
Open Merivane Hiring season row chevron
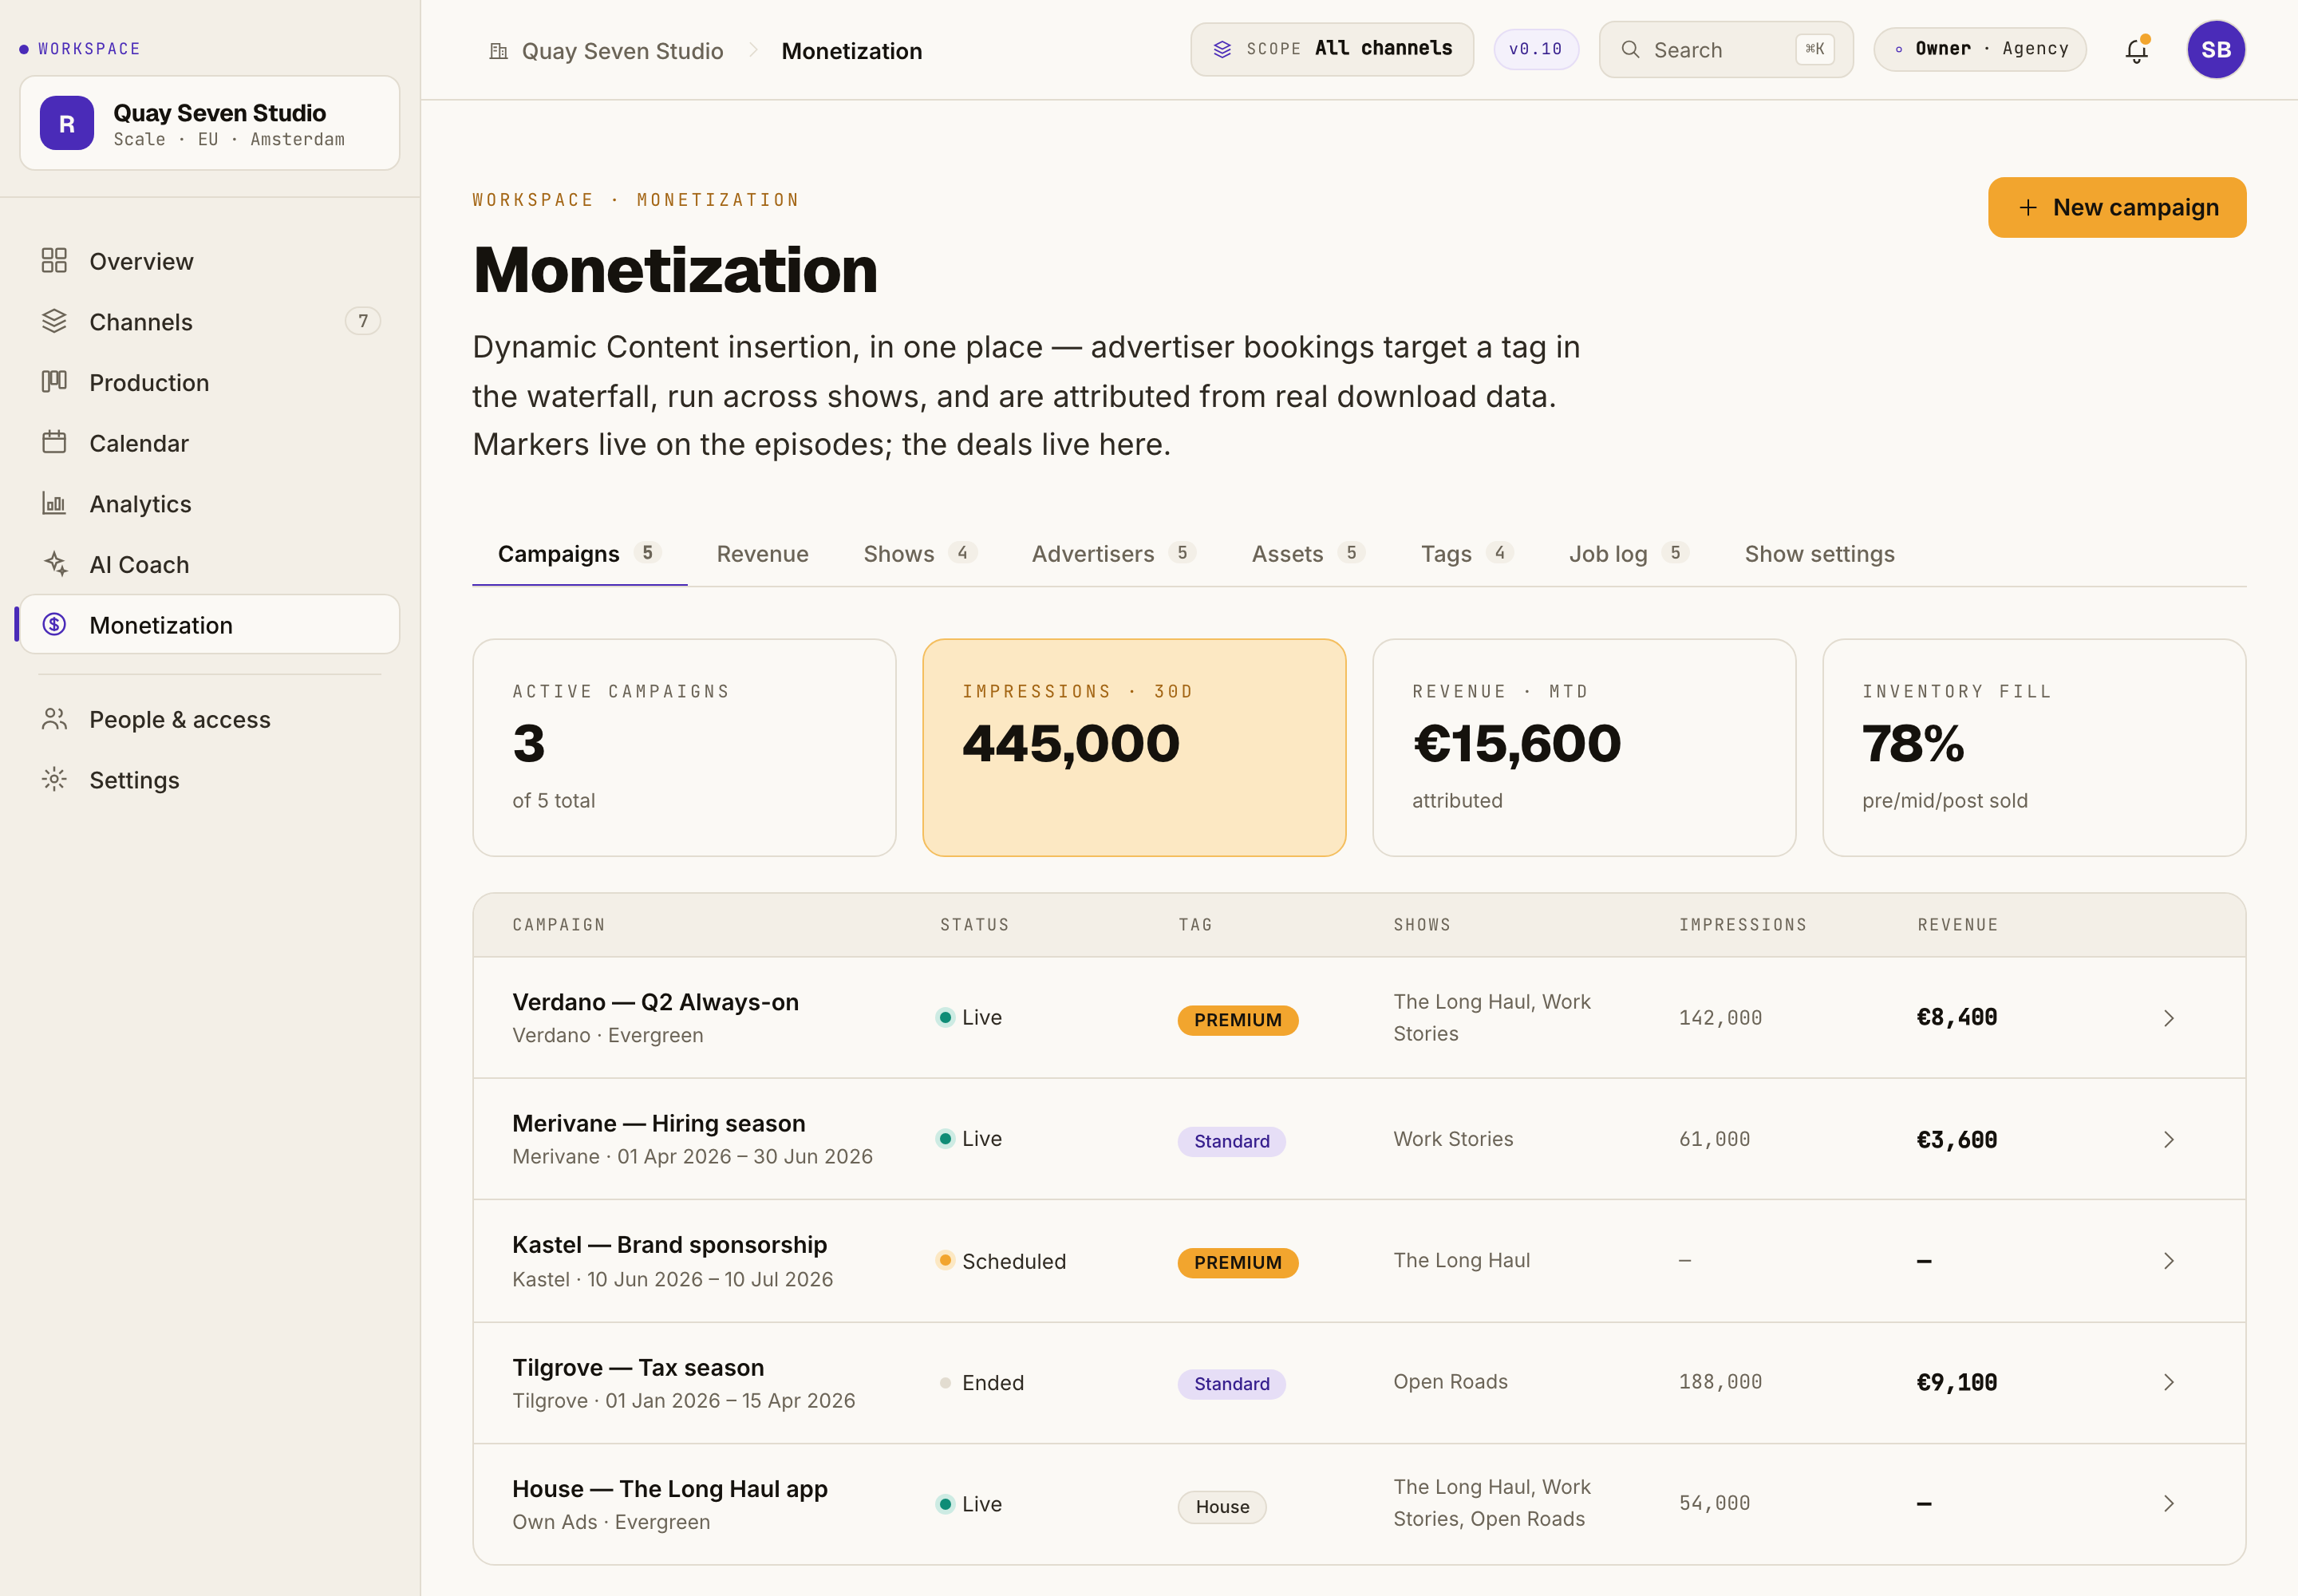click(2169, 1140)
